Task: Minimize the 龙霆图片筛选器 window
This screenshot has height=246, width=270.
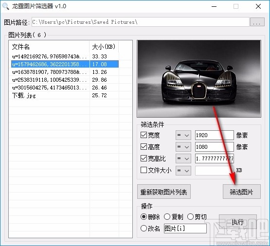Action: (x=214, y=6)
